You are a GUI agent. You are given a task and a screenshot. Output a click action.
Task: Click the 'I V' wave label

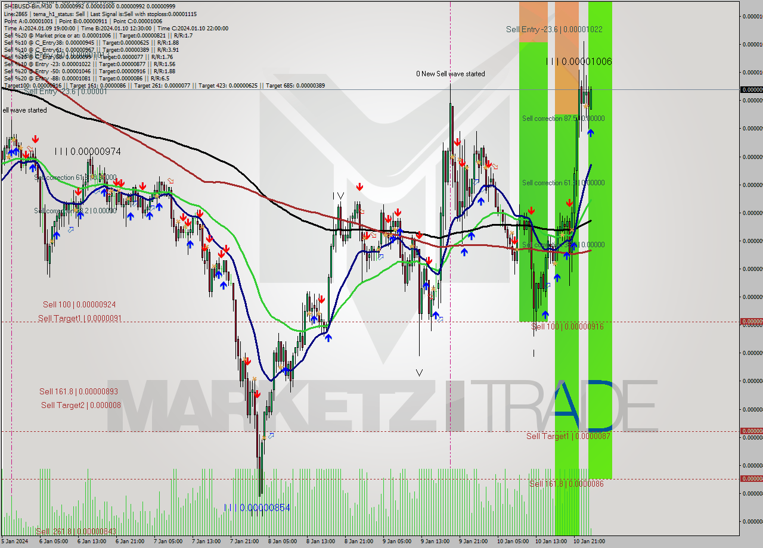click(338, 195)
